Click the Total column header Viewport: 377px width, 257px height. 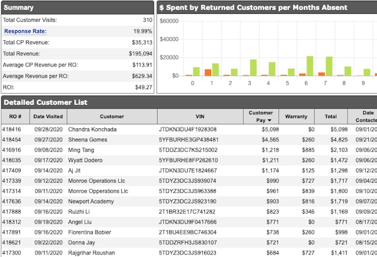click(331, 116)
